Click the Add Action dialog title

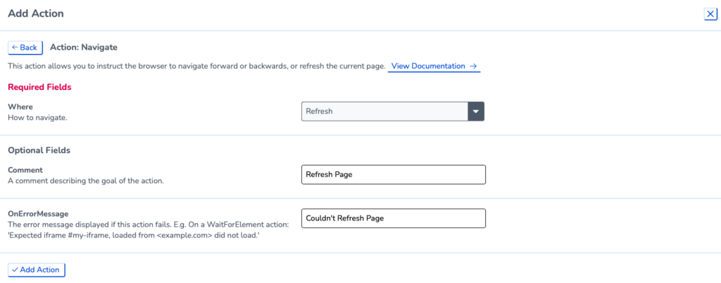tap(36, 14)
